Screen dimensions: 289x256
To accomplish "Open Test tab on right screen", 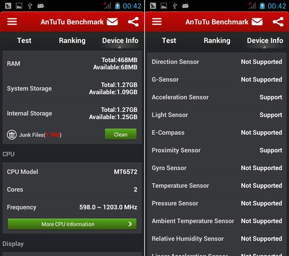I will [x=169, y=40].
